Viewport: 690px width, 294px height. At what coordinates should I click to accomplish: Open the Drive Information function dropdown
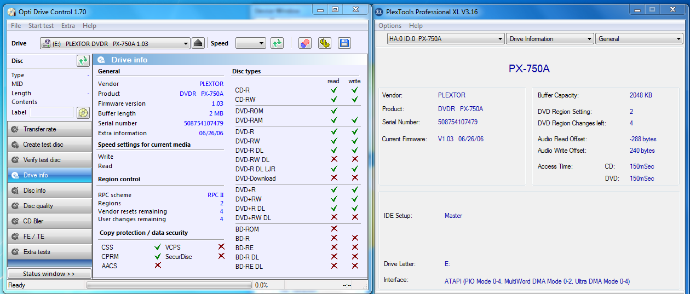(x=550, y=39)
